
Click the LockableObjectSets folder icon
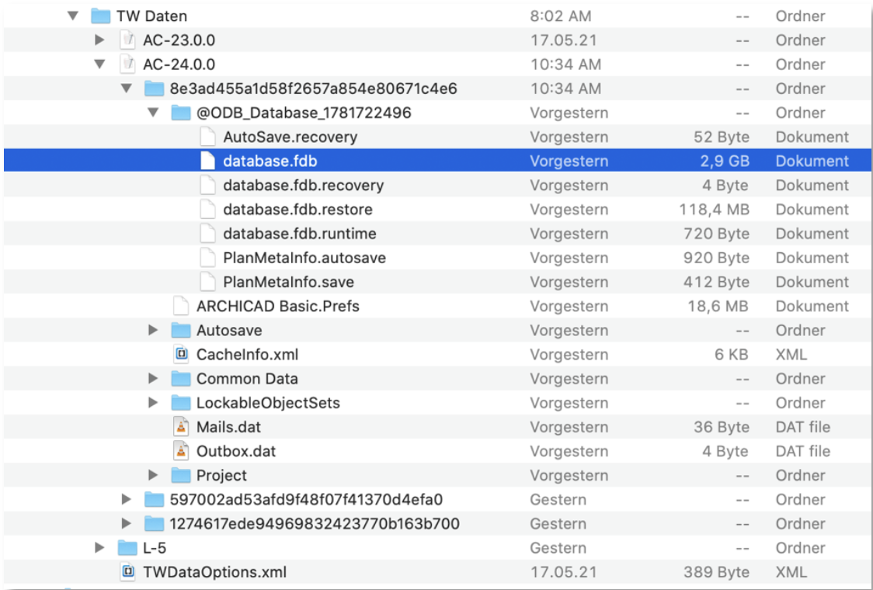pos(180,402)
